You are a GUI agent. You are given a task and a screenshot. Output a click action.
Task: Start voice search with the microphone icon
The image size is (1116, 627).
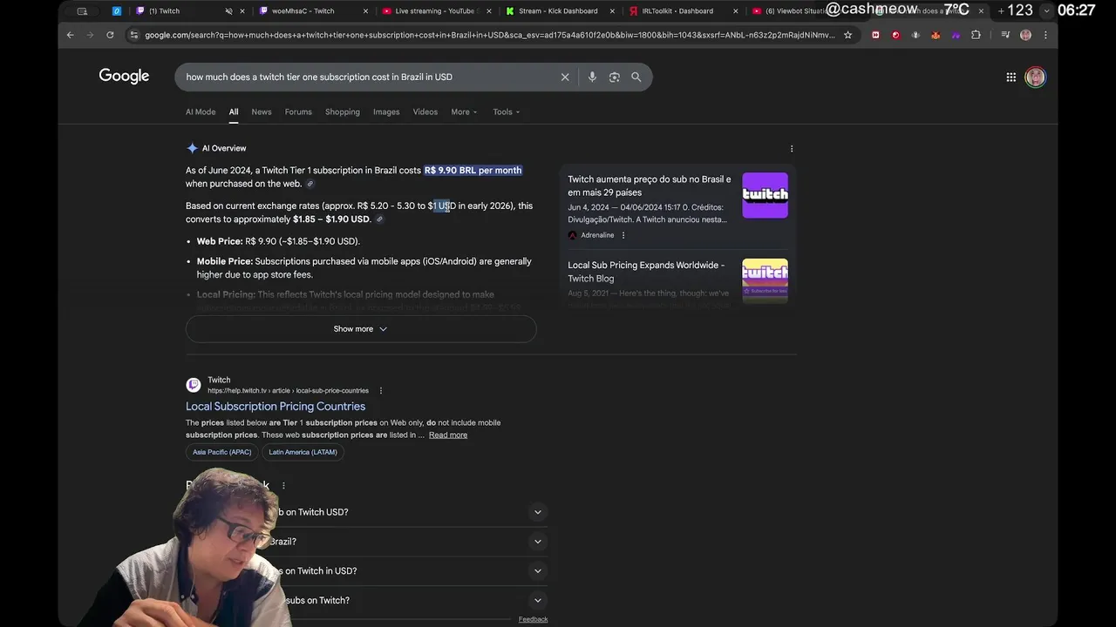(x=592, y=77)
